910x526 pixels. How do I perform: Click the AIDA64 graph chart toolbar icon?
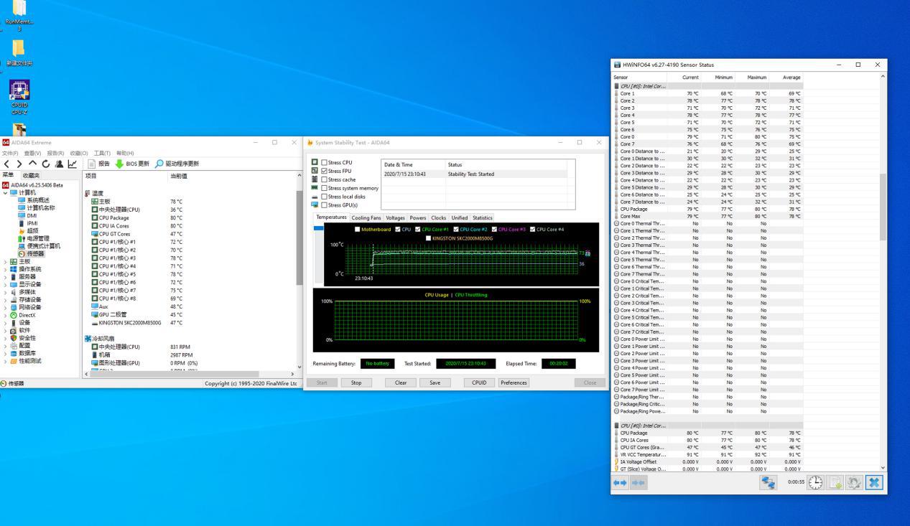73,164
